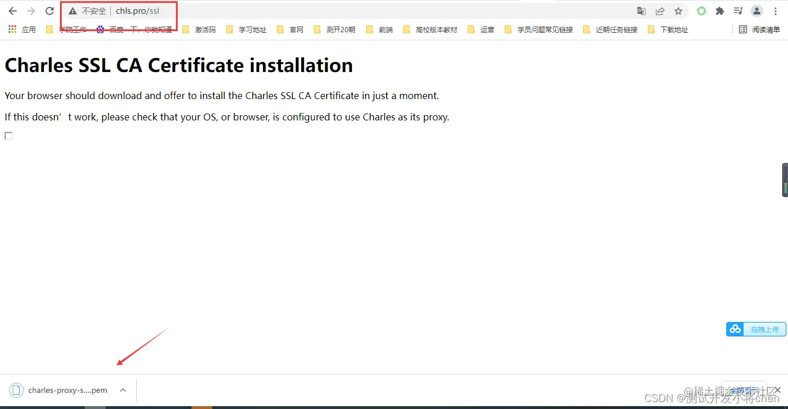
Task: Reload the chls.pro/ssl page
Action: [x=50, y=11]
